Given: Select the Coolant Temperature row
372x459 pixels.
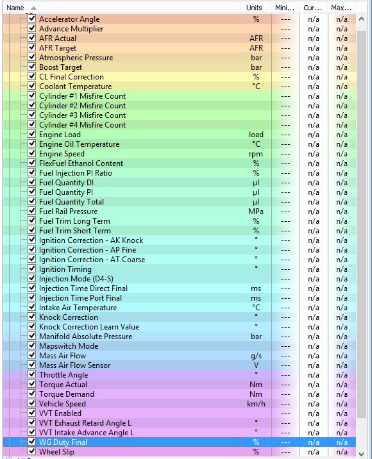Looking at the screenshot, I should coord(180,87).
